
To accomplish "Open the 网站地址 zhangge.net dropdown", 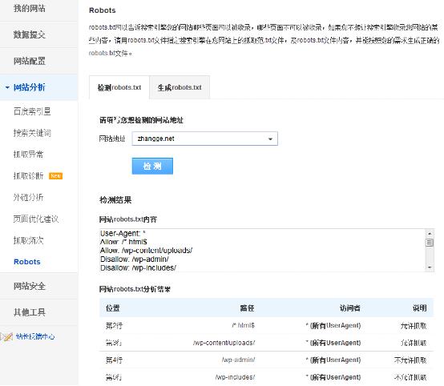I will click(204, 139).
